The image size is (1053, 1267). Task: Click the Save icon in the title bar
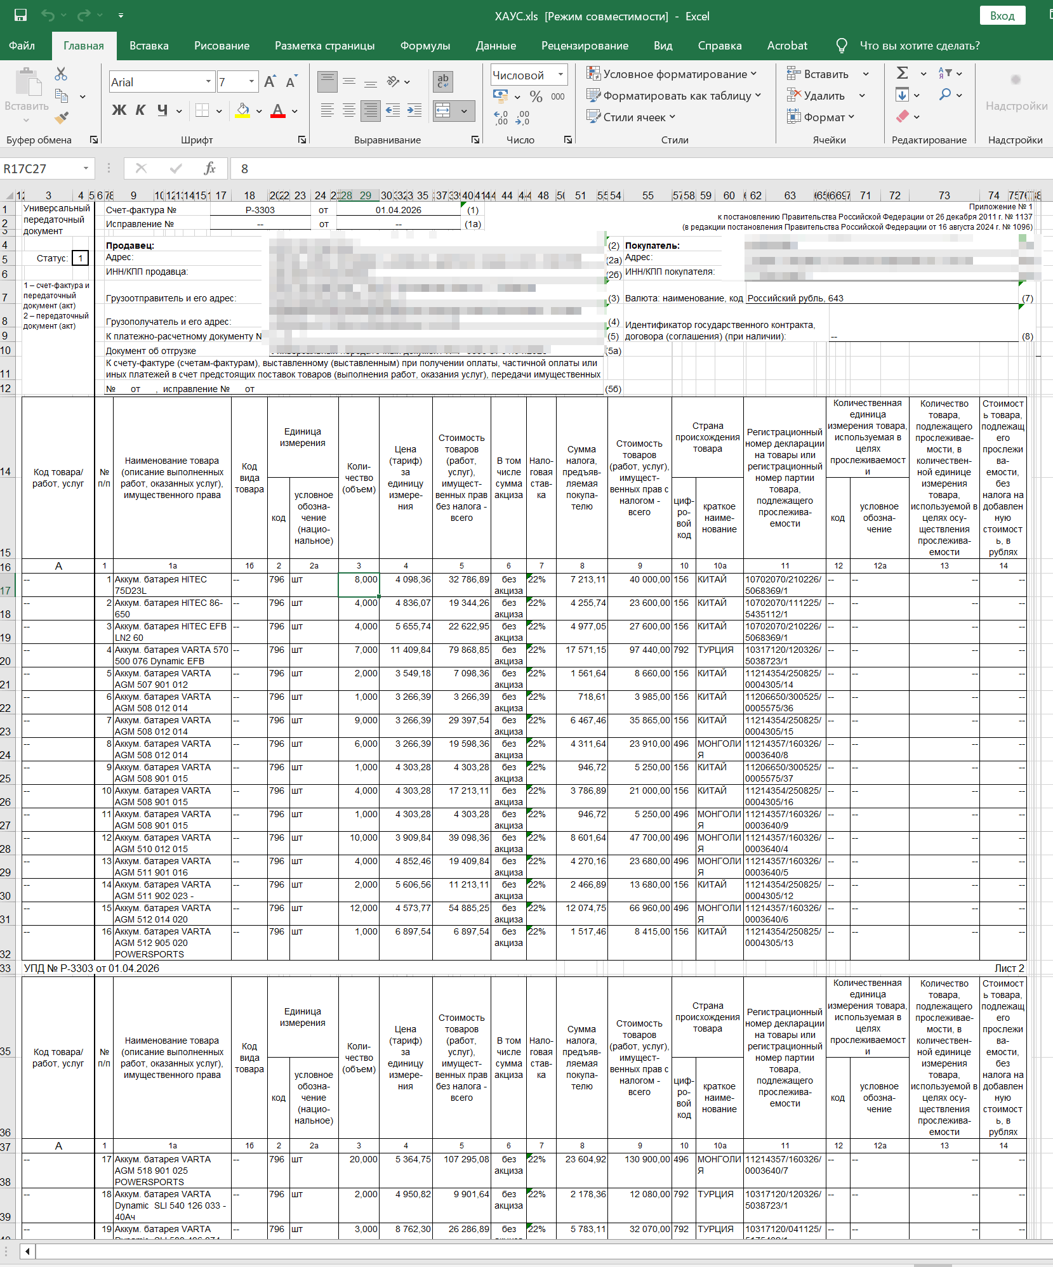(x=21, y=15)
